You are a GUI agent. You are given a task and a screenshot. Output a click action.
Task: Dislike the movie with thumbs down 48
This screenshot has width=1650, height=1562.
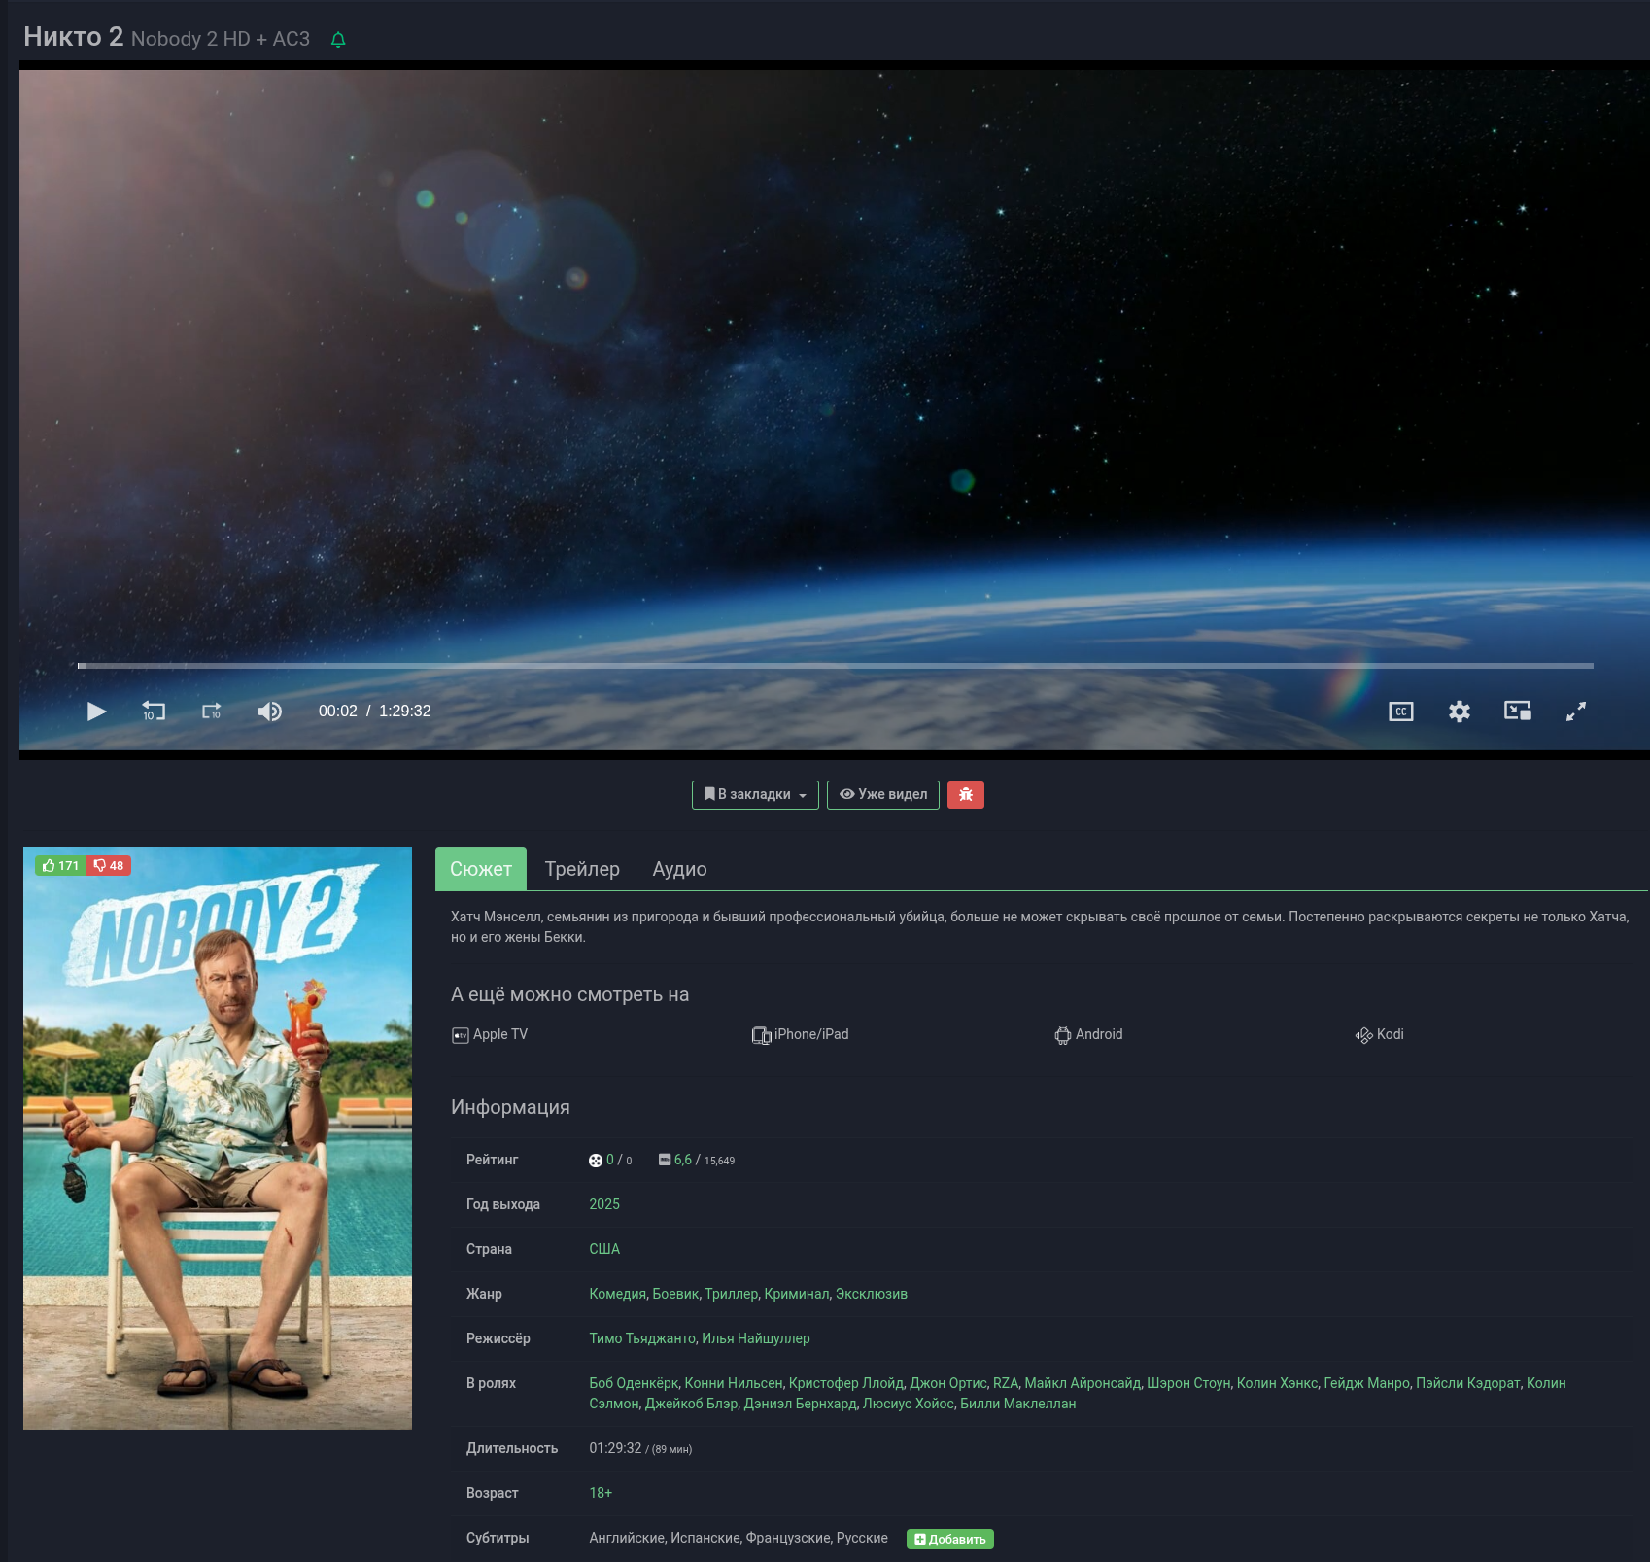tap(109, 865)
